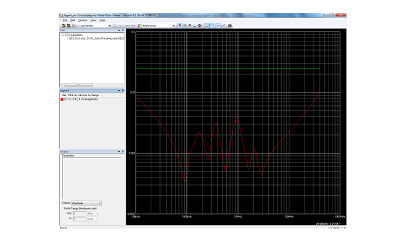Click the '0.01' y-axis label
This screenshot has width=404, height=242.
tap(133, 92)
